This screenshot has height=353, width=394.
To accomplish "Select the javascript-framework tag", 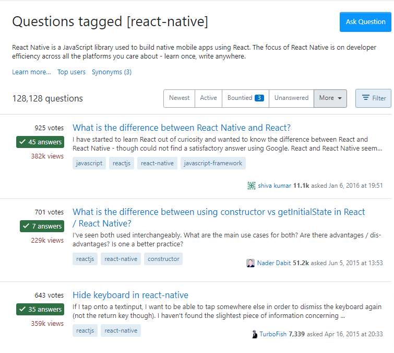I will pyautogui.click(x=213, y=163).
